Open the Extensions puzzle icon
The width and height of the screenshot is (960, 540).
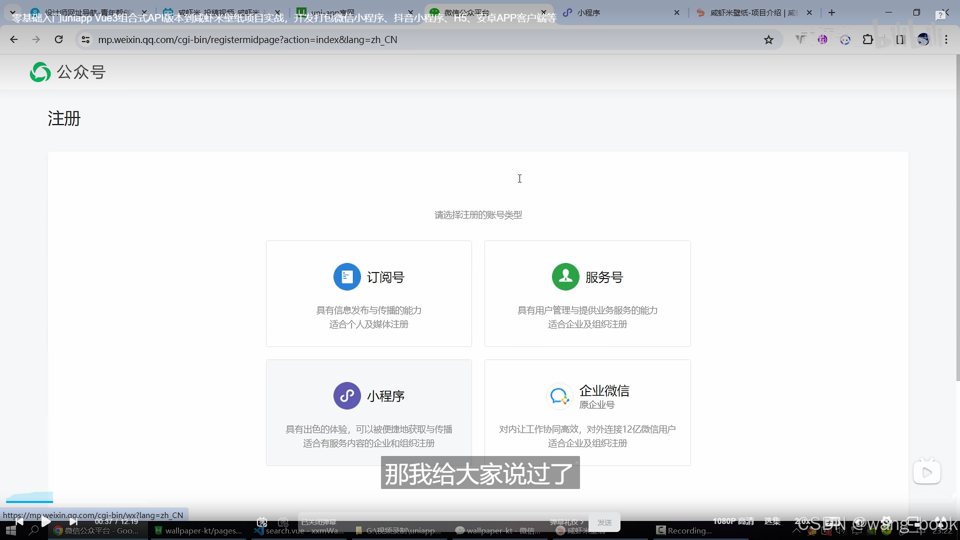tap(868, 39)
